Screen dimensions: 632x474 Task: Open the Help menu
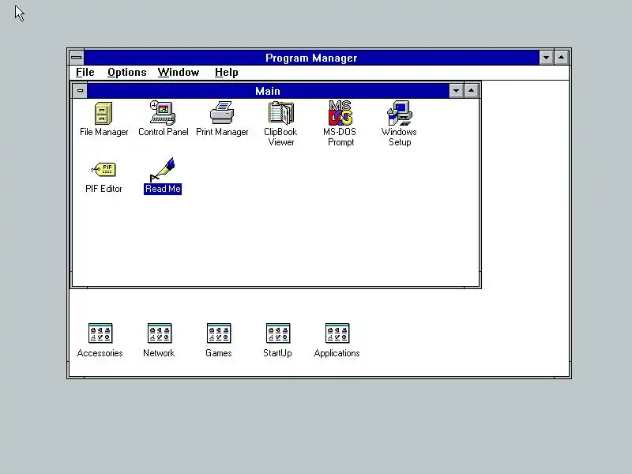pyautogui.click(x=226, y=73)
